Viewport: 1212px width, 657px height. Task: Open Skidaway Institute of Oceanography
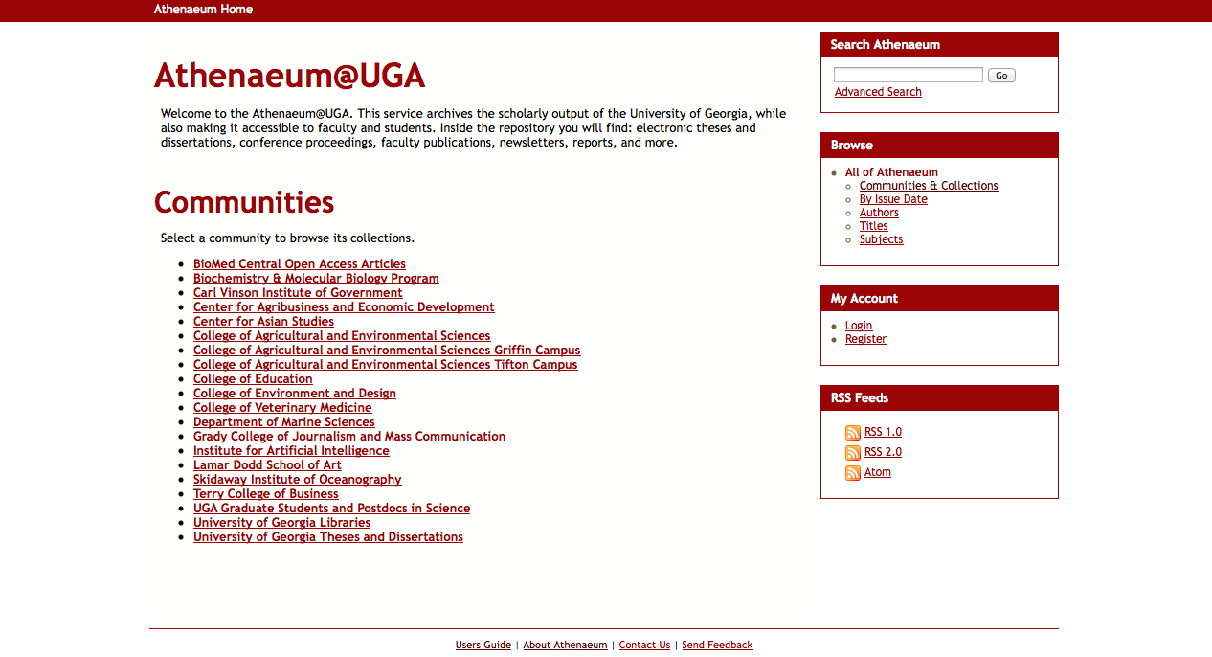click(298, 480)
